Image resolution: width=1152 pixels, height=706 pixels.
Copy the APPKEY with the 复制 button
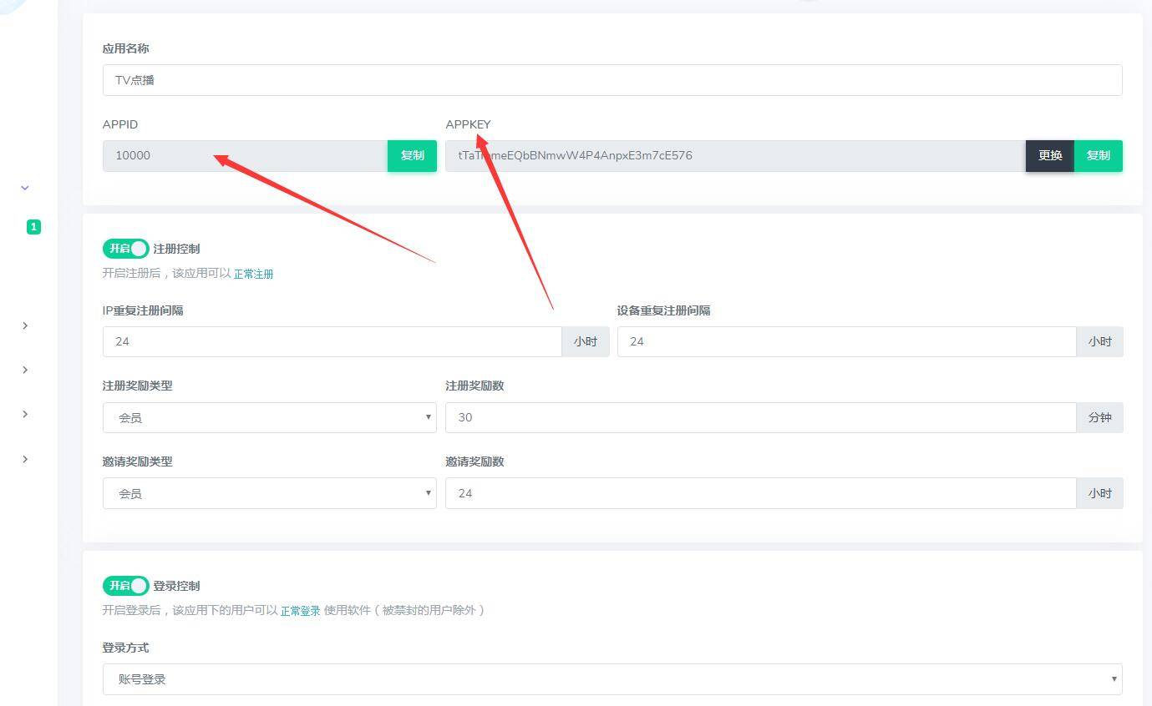pos(1098,156)
